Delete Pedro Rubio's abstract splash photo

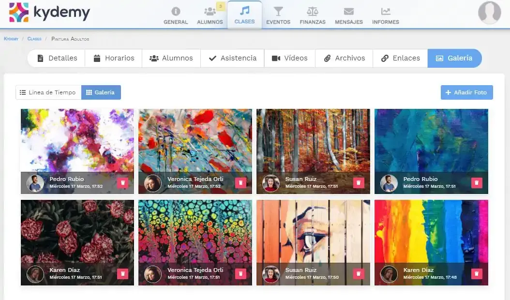[x=122, y=182]
